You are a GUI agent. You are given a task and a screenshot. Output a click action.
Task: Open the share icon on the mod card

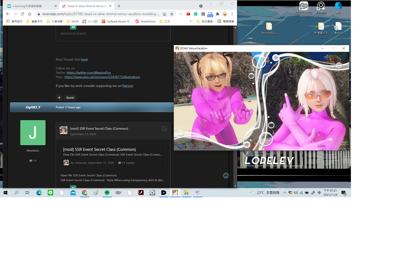164,129
